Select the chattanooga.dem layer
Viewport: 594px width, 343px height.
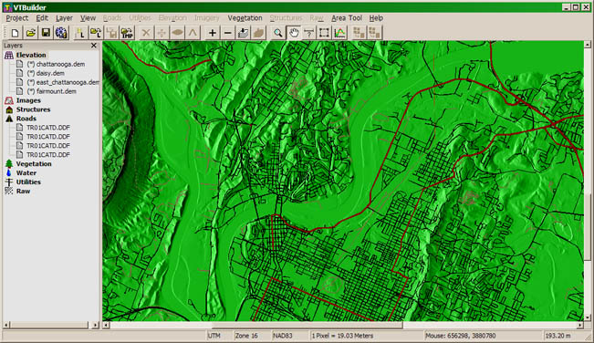coord(56,64)
